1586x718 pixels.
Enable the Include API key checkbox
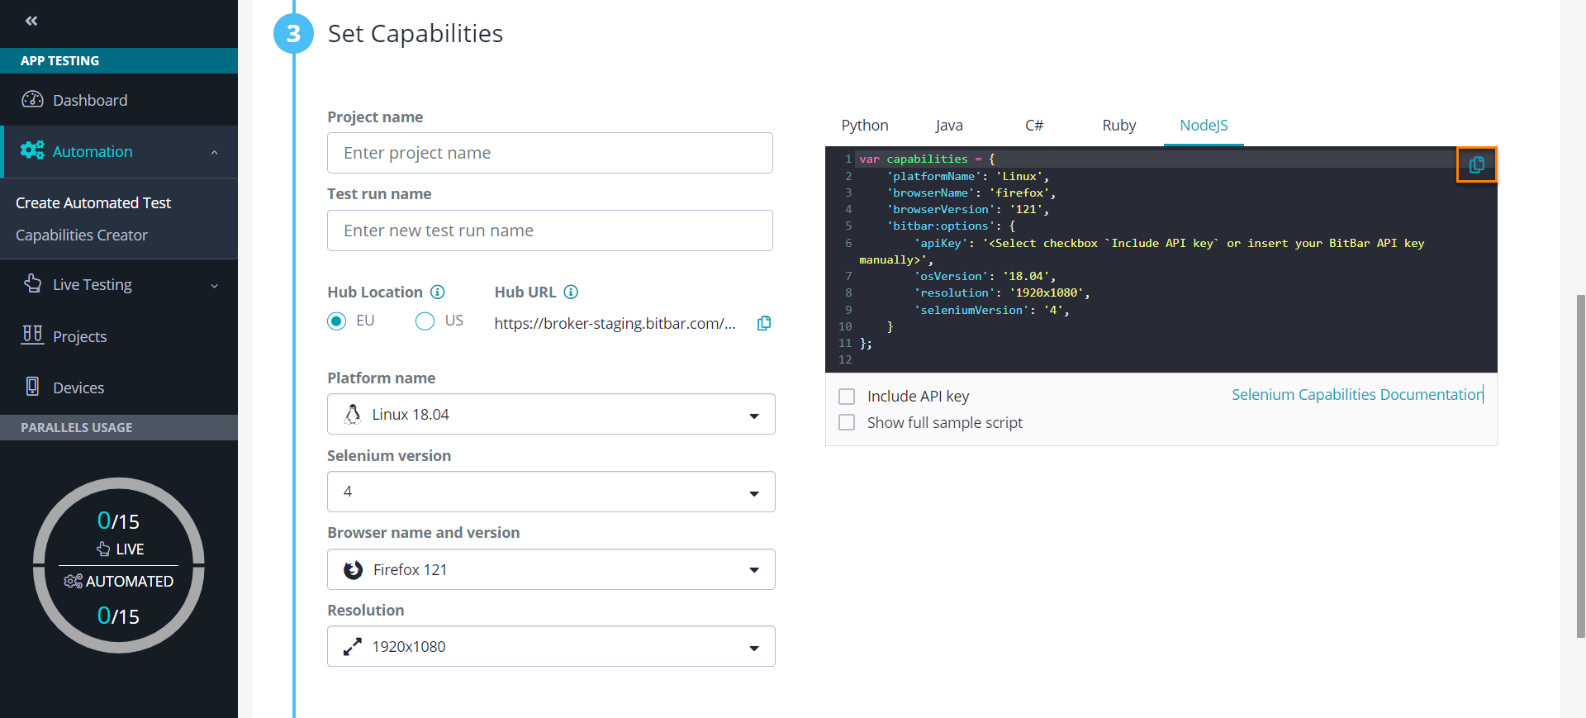click(847, 397)
